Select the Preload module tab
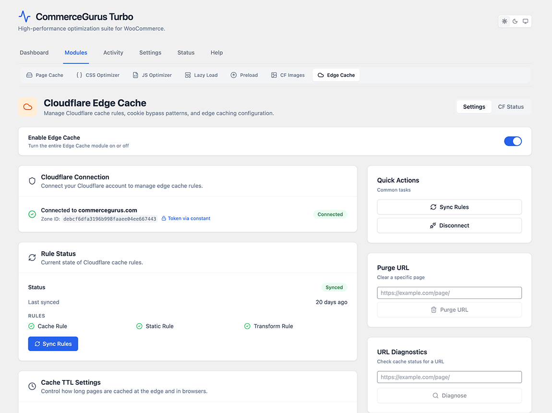The image size is (552, 413). click(x=244, y=75)
